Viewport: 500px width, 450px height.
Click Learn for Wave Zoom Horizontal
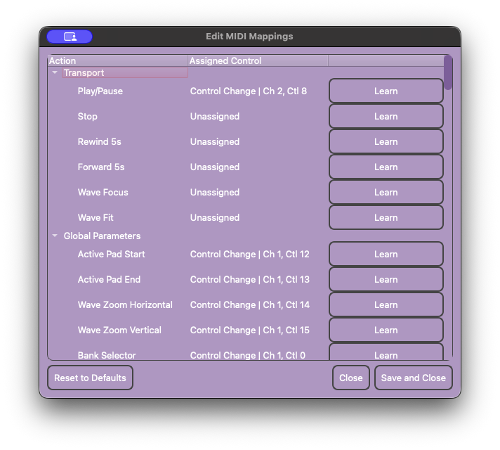tap(386, 304)
